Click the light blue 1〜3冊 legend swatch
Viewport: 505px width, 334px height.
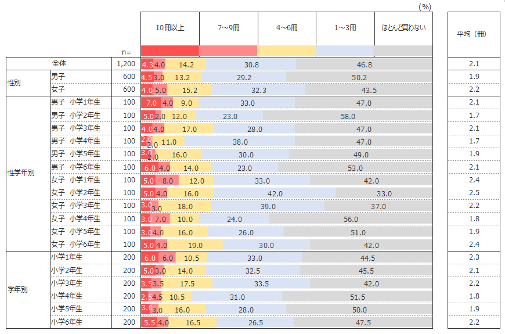[345, 51]
